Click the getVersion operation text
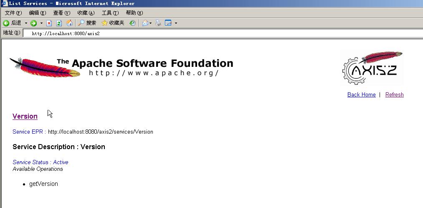The image size is (423, 208). pos(43,184)
